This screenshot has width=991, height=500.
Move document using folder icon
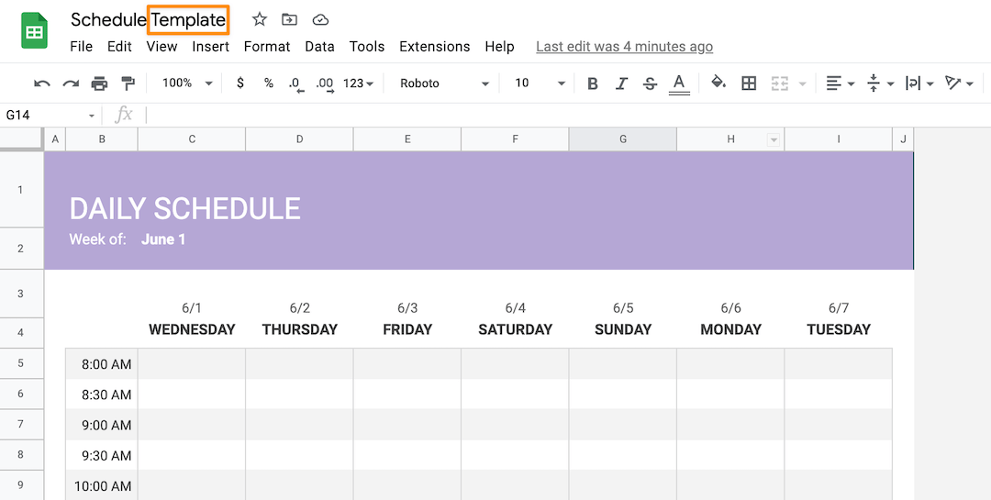coord(289,19)
